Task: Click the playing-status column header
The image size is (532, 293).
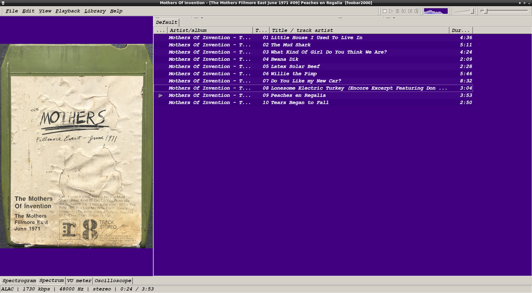Action: click(x=160, y=30)
